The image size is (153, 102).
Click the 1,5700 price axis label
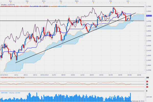(x=149, y=70)
